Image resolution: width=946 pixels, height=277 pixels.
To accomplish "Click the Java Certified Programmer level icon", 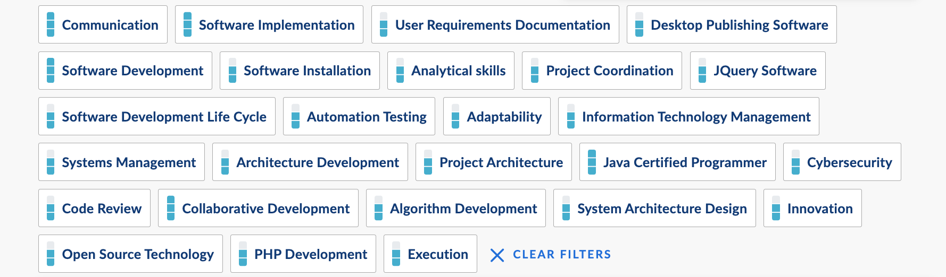I will point(592,162).
